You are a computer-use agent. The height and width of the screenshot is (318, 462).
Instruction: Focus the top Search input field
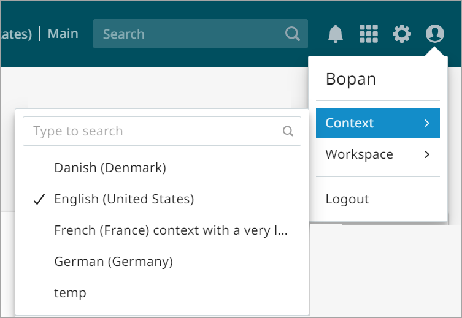click(x=190, y=34)
